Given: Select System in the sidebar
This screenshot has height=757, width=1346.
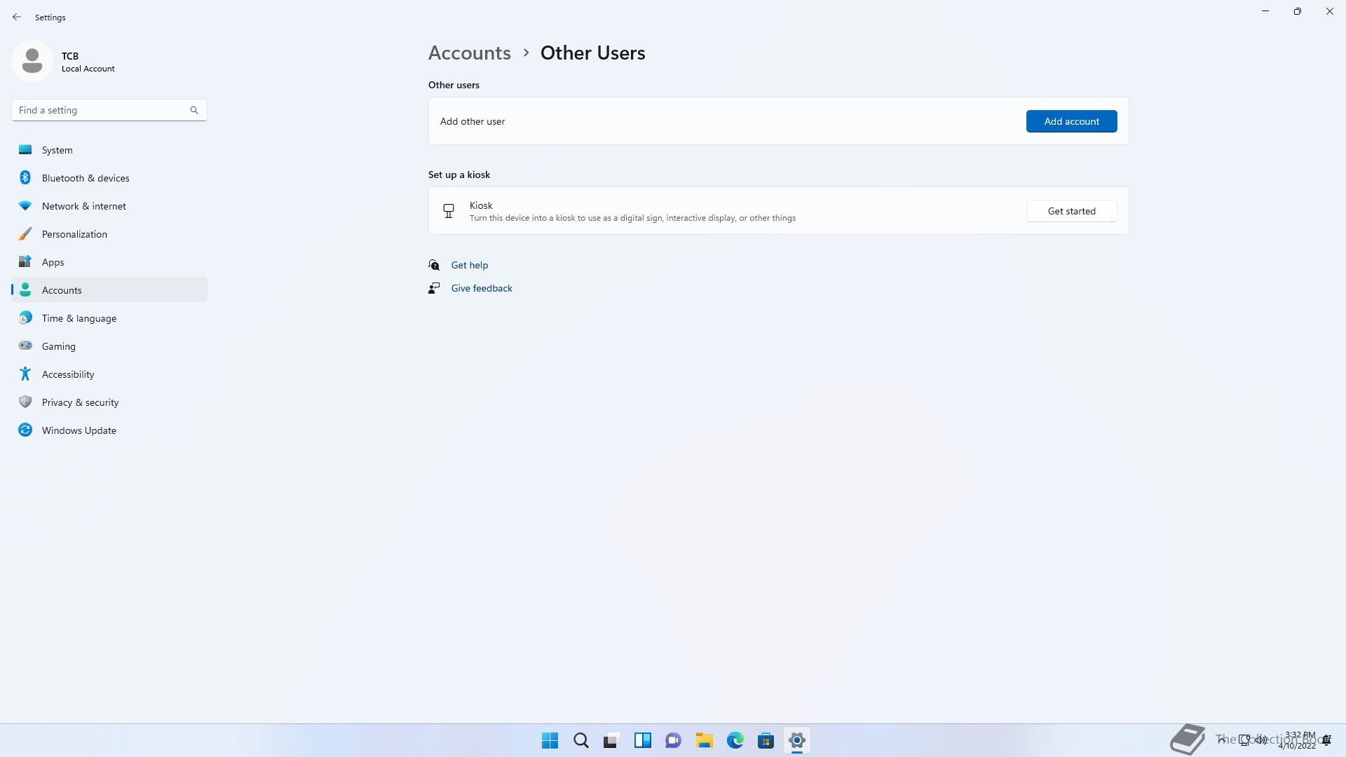Looking at the screenshot, I should coord(57,150).
